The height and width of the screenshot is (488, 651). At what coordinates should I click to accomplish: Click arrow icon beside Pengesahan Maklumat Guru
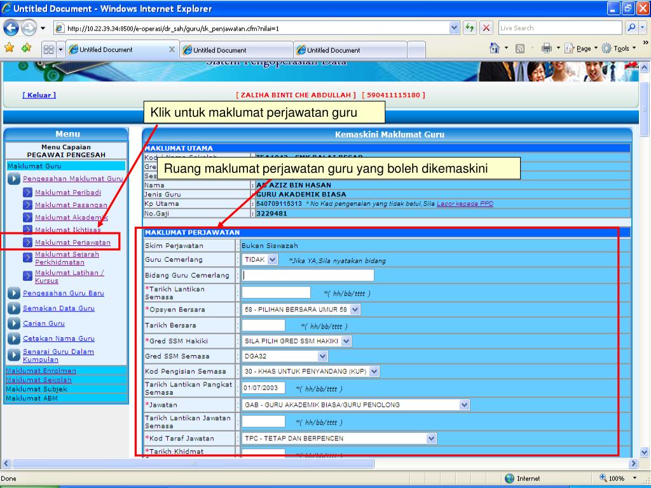[x=14, y=179]
